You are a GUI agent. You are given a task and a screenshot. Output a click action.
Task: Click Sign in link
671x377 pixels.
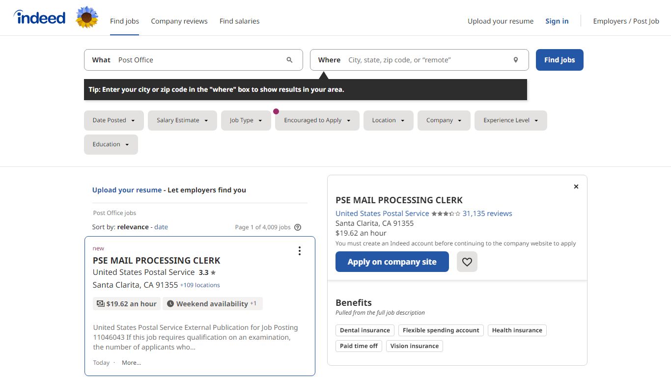(x=557, y=21)
